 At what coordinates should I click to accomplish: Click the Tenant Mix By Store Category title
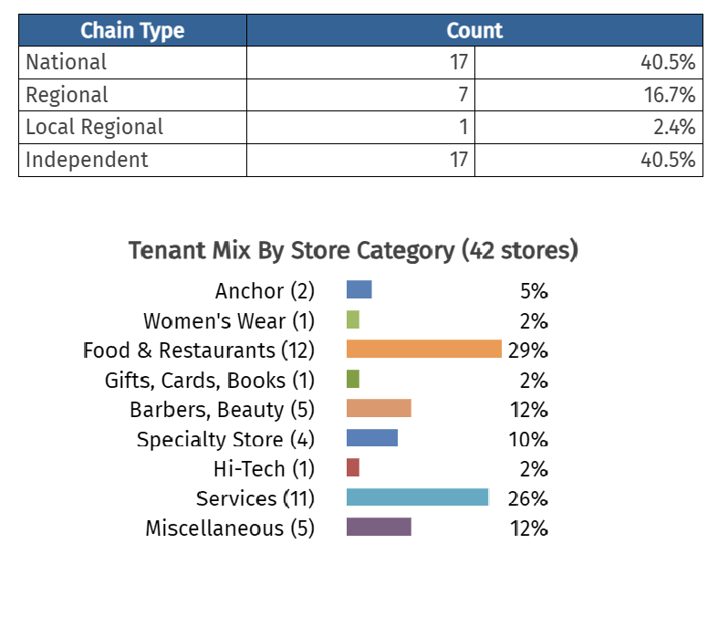pos(353,250)
